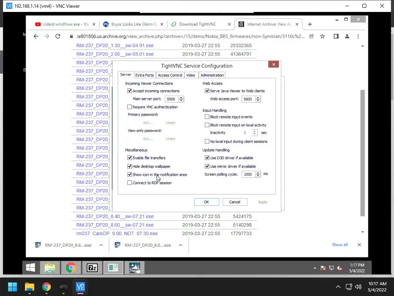Click the Main server port field

coord(172,99)
